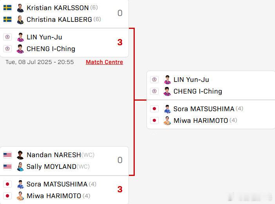
Task: Select CHENG I-Ching name in semifinal box
Action: [x=198, y=91]
